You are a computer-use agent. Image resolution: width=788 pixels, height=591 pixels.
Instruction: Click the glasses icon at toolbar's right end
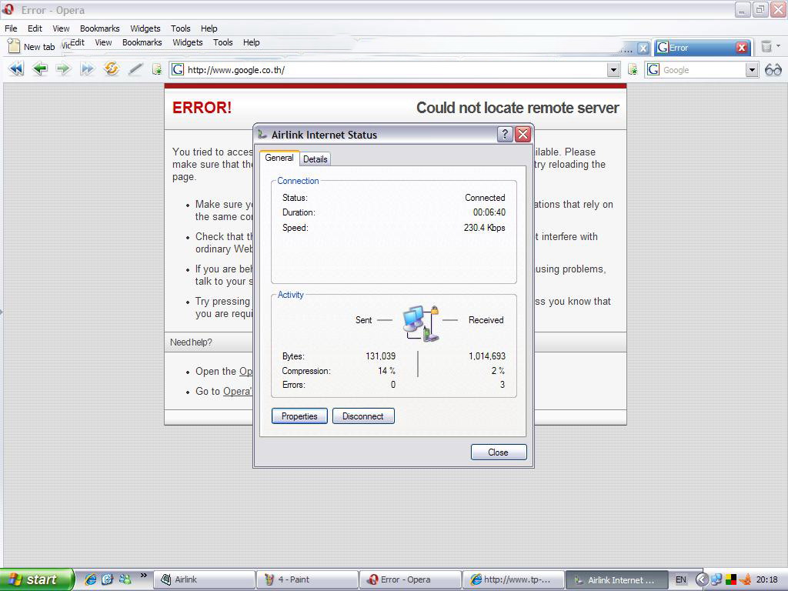pyautogui.click(x=773, y=70)
